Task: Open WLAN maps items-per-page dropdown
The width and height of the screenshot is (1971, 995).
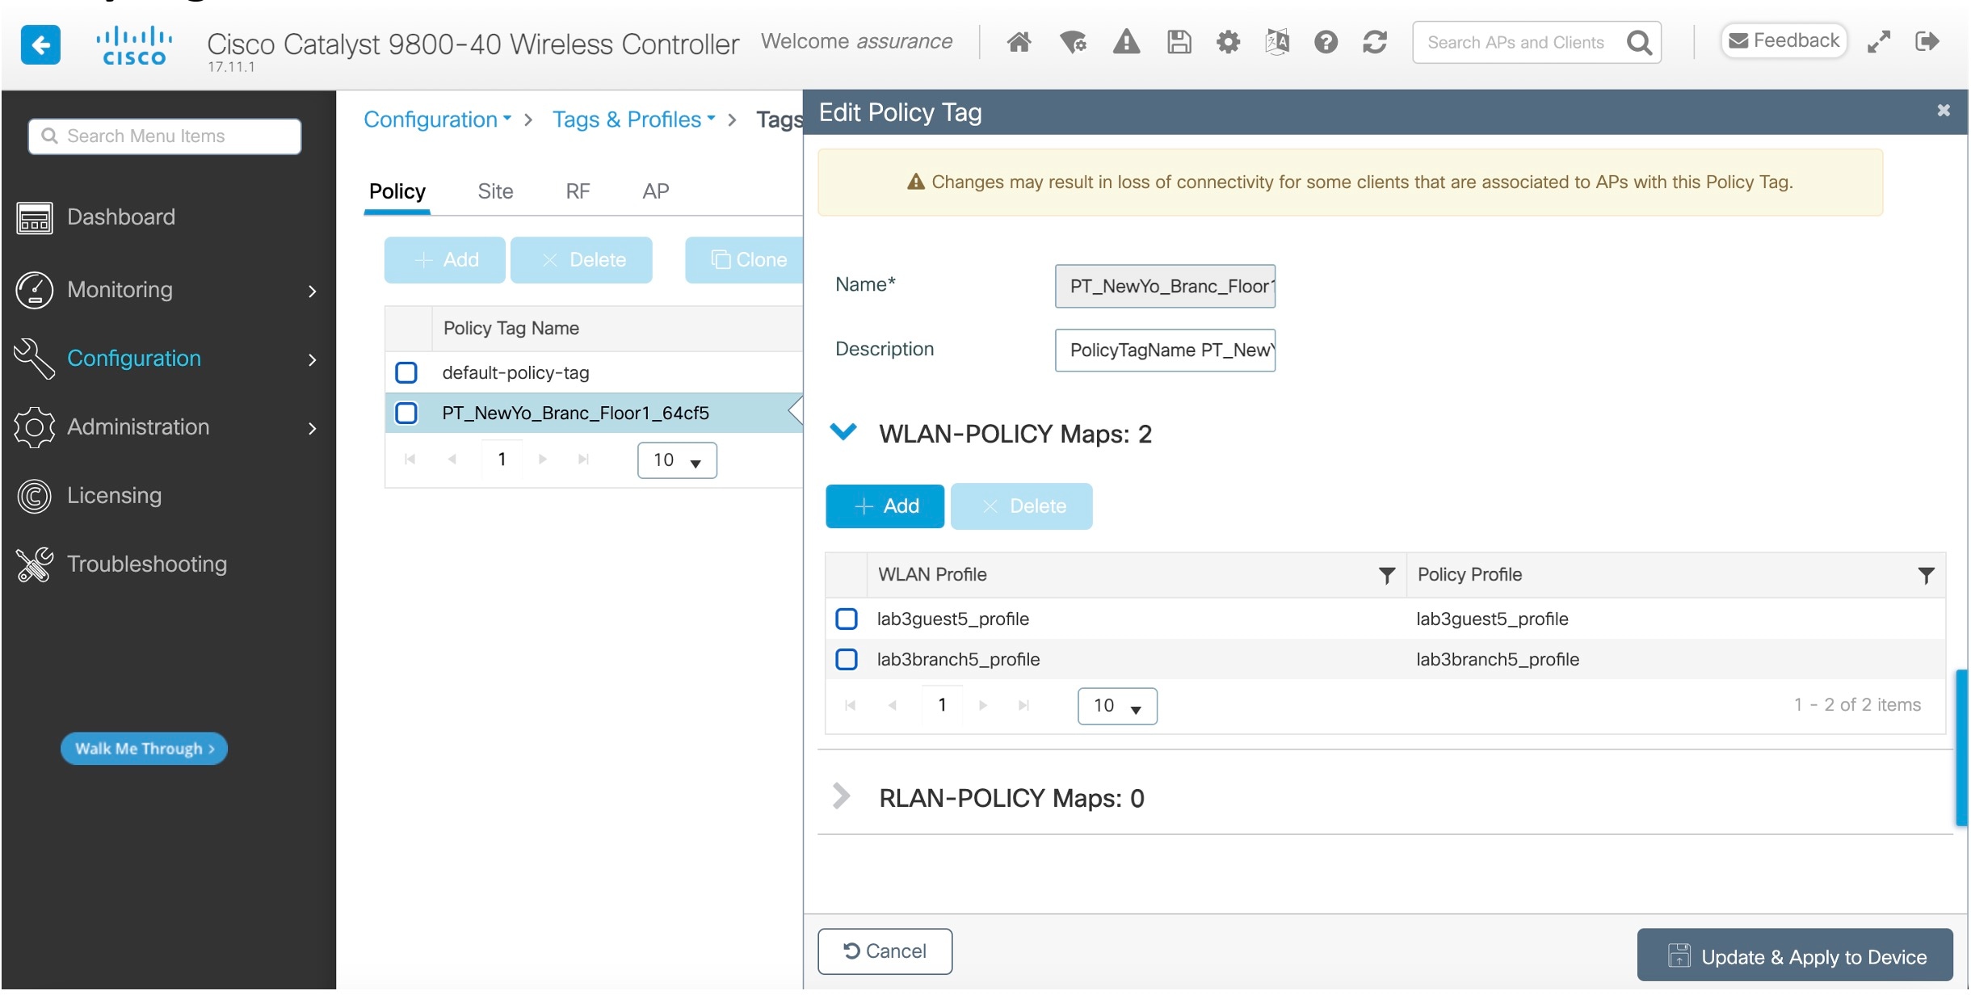Action: click(1116, 707)
